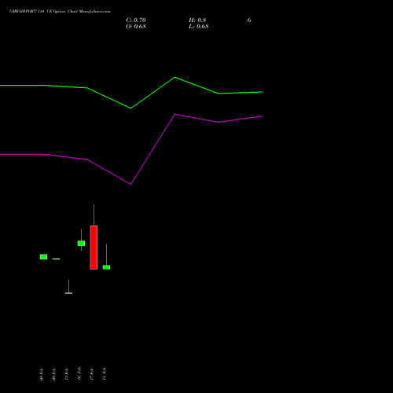This screenshot has width=393, height=393.
Task: Click the small green candle right of the red candle
Action: point(106,267)
